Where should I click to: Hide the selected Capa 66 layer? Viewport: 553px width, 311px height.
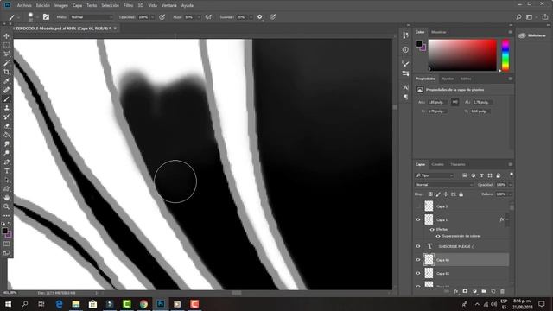click(418, 260)
